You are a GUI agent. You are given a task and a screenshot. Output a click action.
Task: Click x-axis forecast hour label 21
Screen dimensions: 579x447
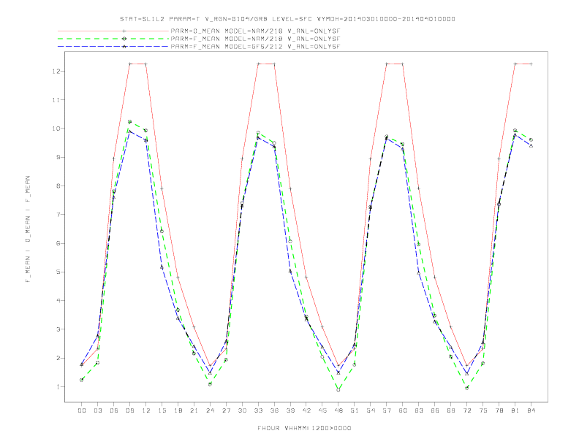[194, 410]
